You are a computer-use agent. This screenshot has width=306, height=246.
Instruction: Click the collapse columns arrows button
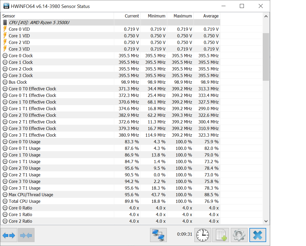(26, 235)
